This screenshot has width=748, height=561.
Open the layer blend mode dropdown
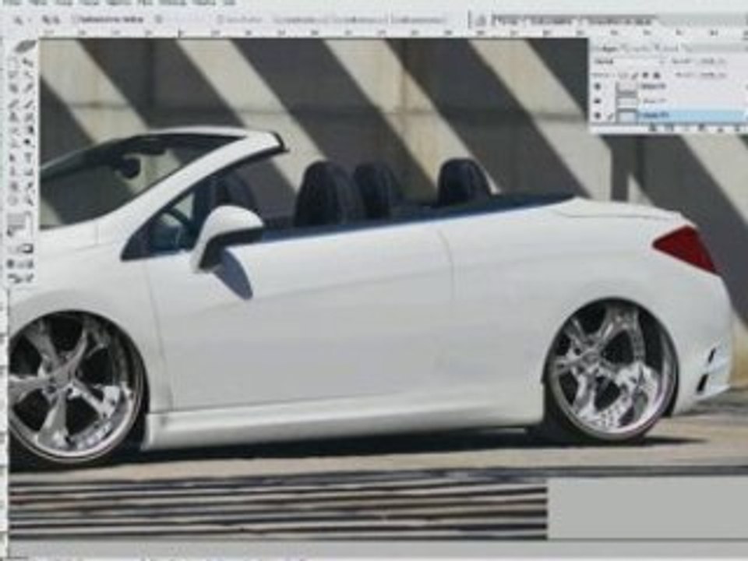[x=629, y=62]
